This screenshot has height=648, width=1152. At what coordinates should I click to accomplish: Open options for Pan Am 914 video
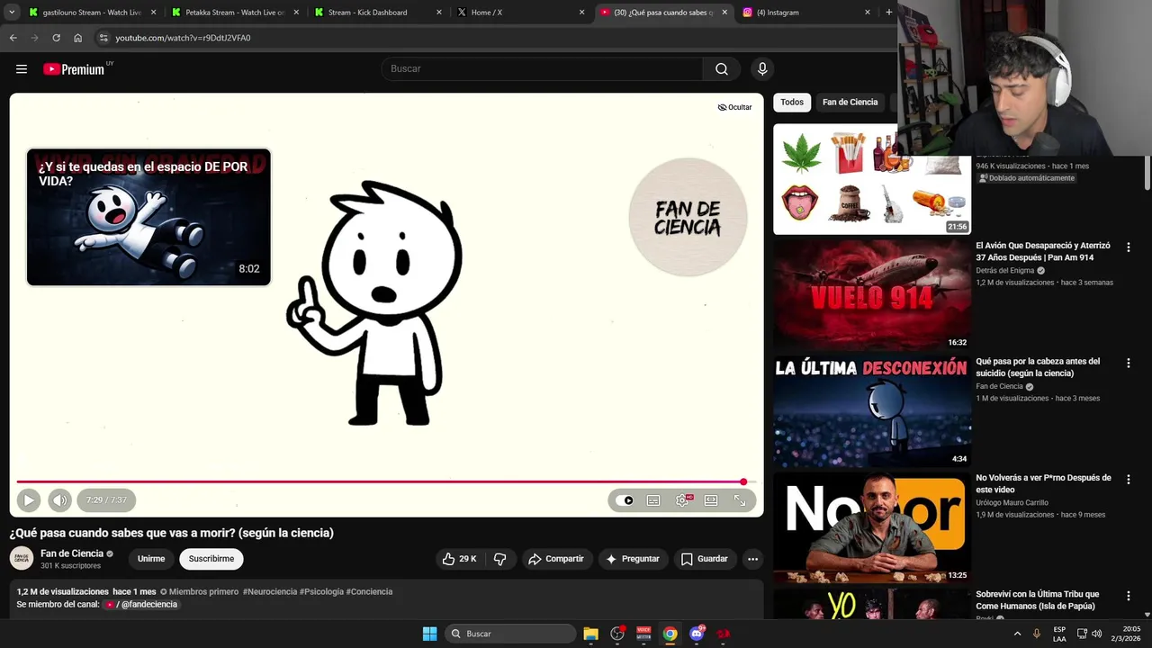pyautogui.click(x=1128, y=247)
